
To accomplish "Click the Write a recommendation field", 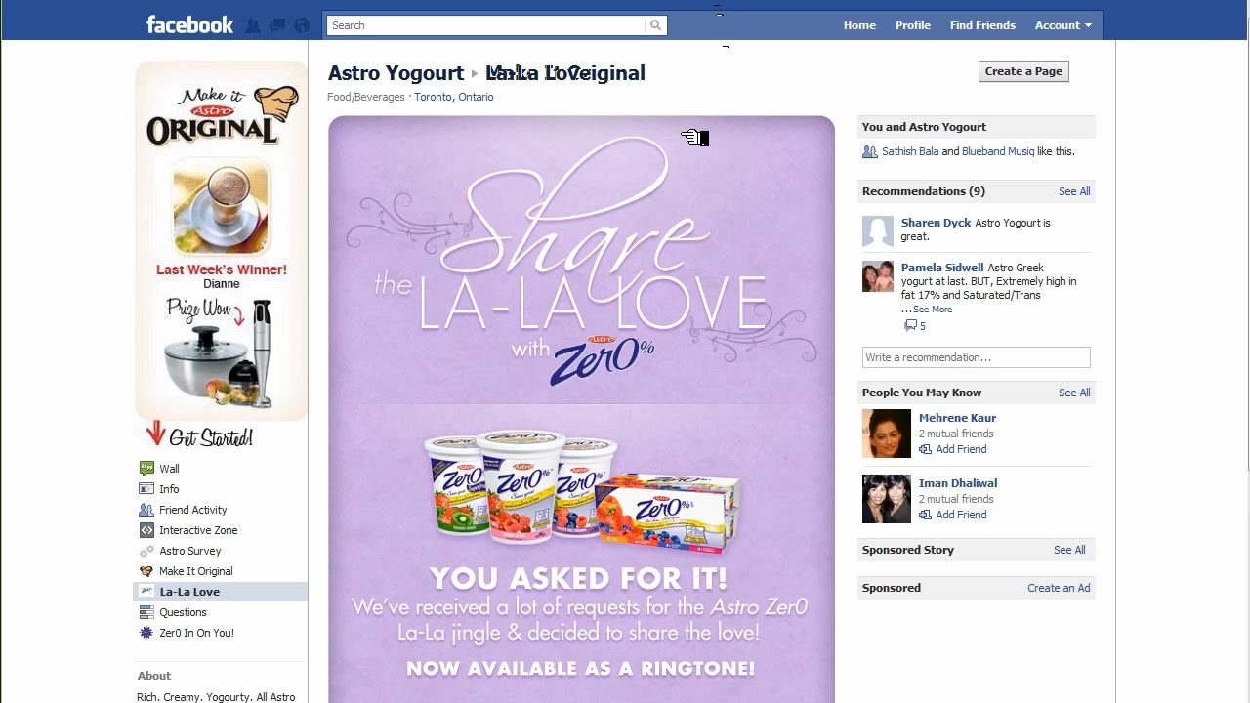I will 976,357.
